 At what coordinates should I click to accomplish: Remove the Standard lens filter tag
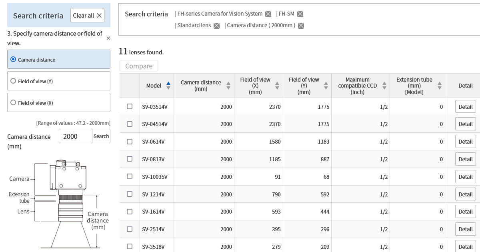click(x=216, y=26)
